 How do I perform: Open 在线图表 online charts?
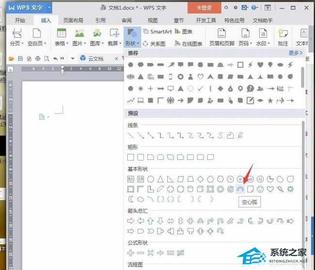[188, 44]
